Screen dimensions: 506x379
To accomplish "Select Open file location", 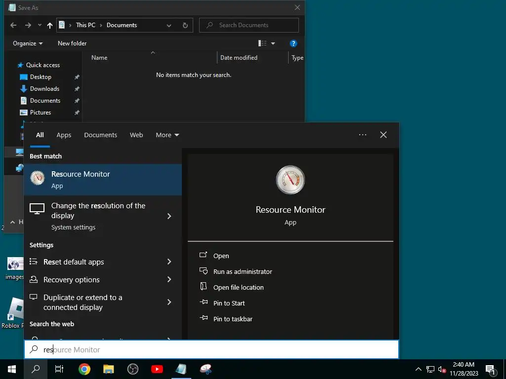I will pos(238,288).
